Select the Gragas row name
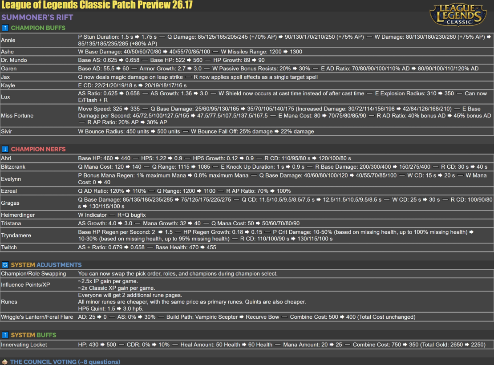This screenshot has height=365, width=494. pos(10,203)
